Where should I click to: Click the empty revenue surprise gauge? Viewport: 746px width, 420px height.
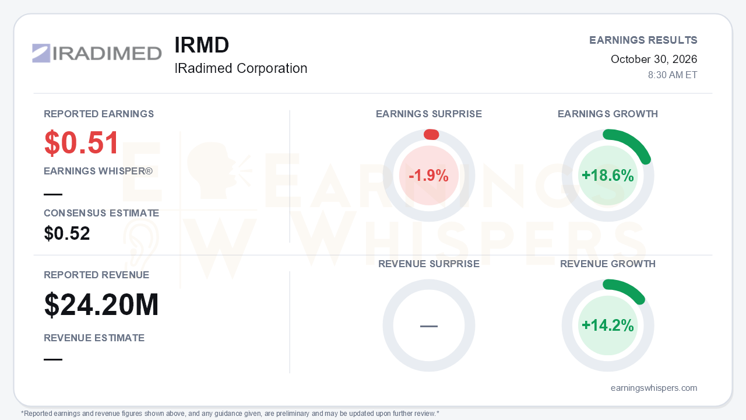point(429,325)
